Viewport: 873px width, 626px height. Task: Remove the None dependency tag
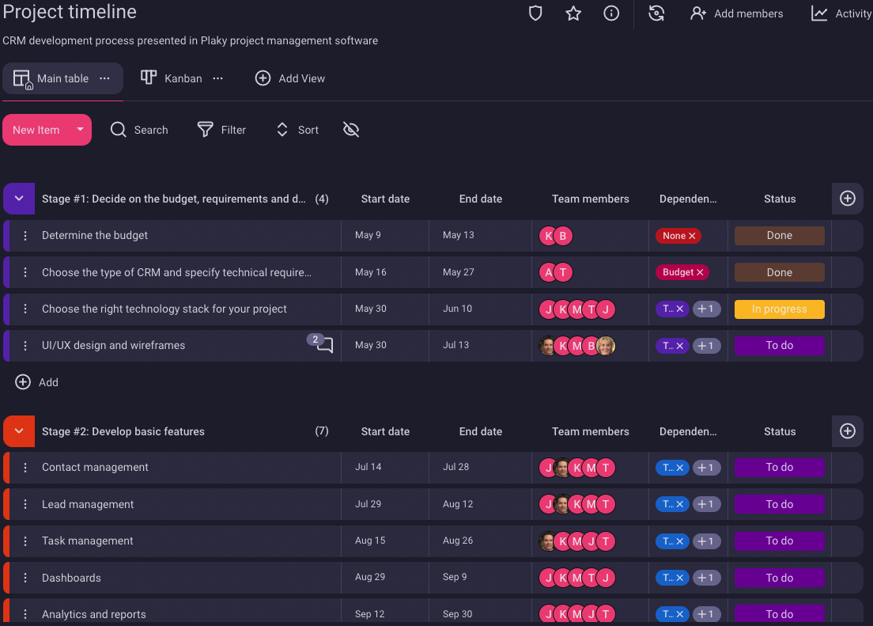tap(692, 236)
